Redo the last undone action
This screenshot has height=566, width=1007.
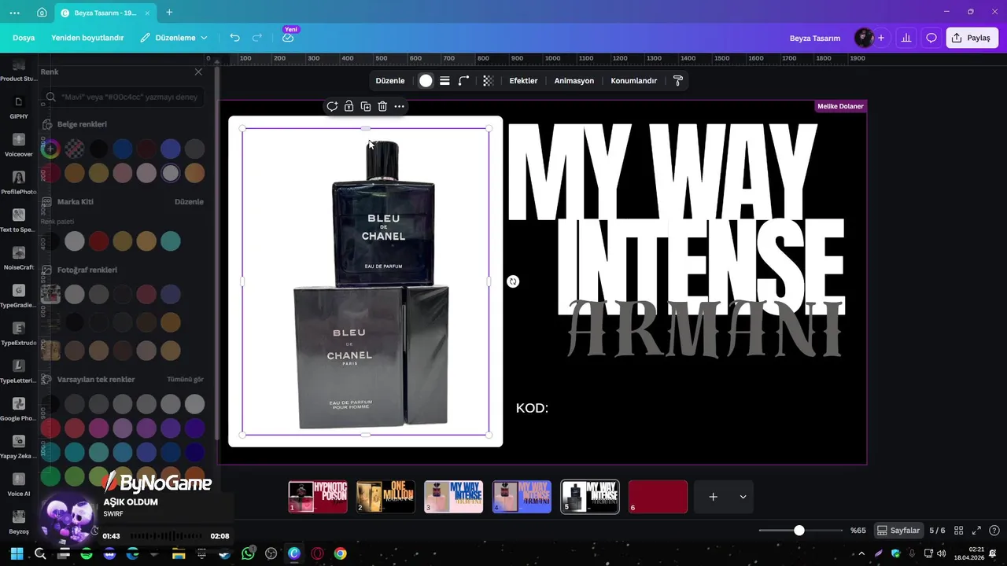(257, 38)
